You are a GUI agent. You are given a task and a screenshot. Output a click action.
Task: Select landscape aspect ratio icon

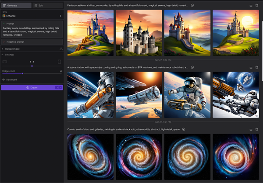pos(5,62)
